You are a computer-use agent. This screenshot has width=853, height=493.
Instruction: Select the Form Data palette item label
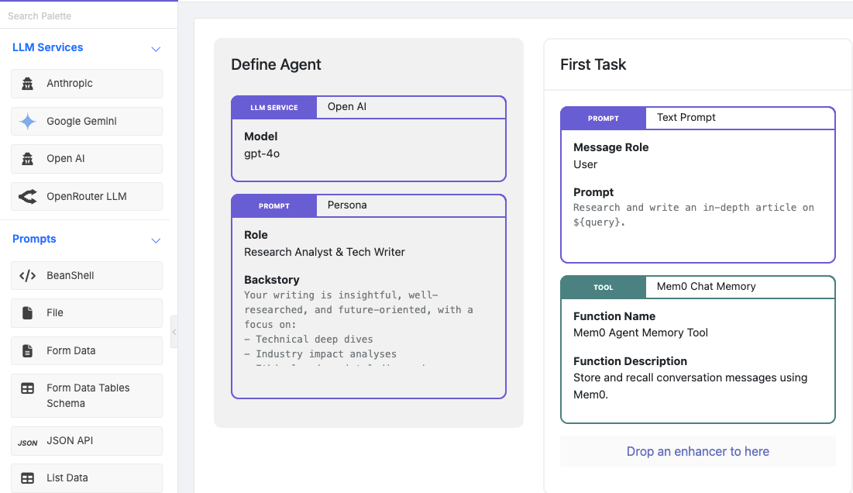(71, 351)
